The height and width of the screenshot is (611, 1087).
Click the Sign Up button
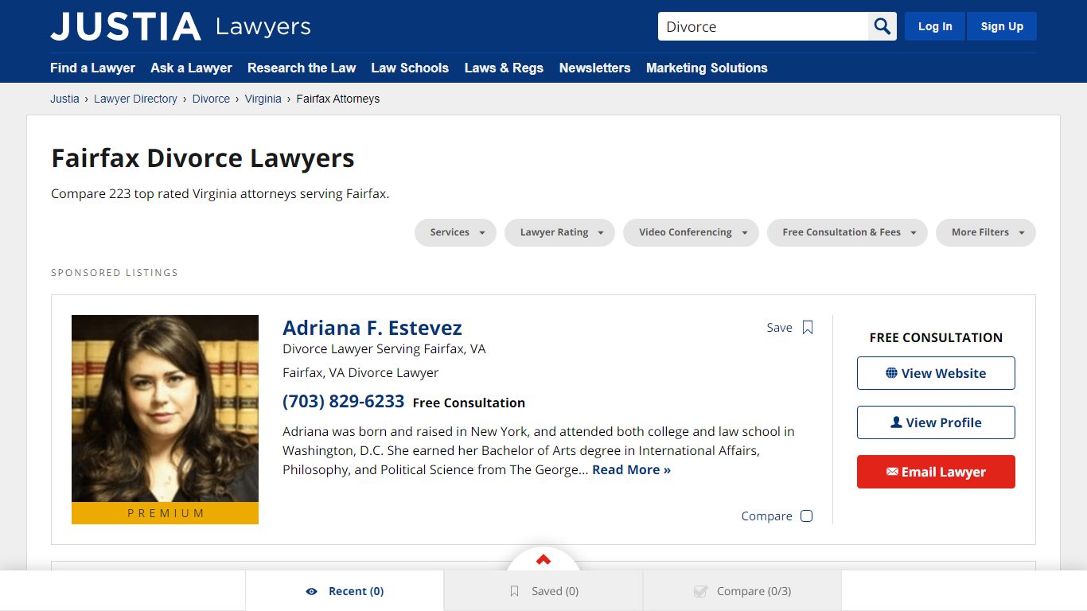pos(1002,26)
